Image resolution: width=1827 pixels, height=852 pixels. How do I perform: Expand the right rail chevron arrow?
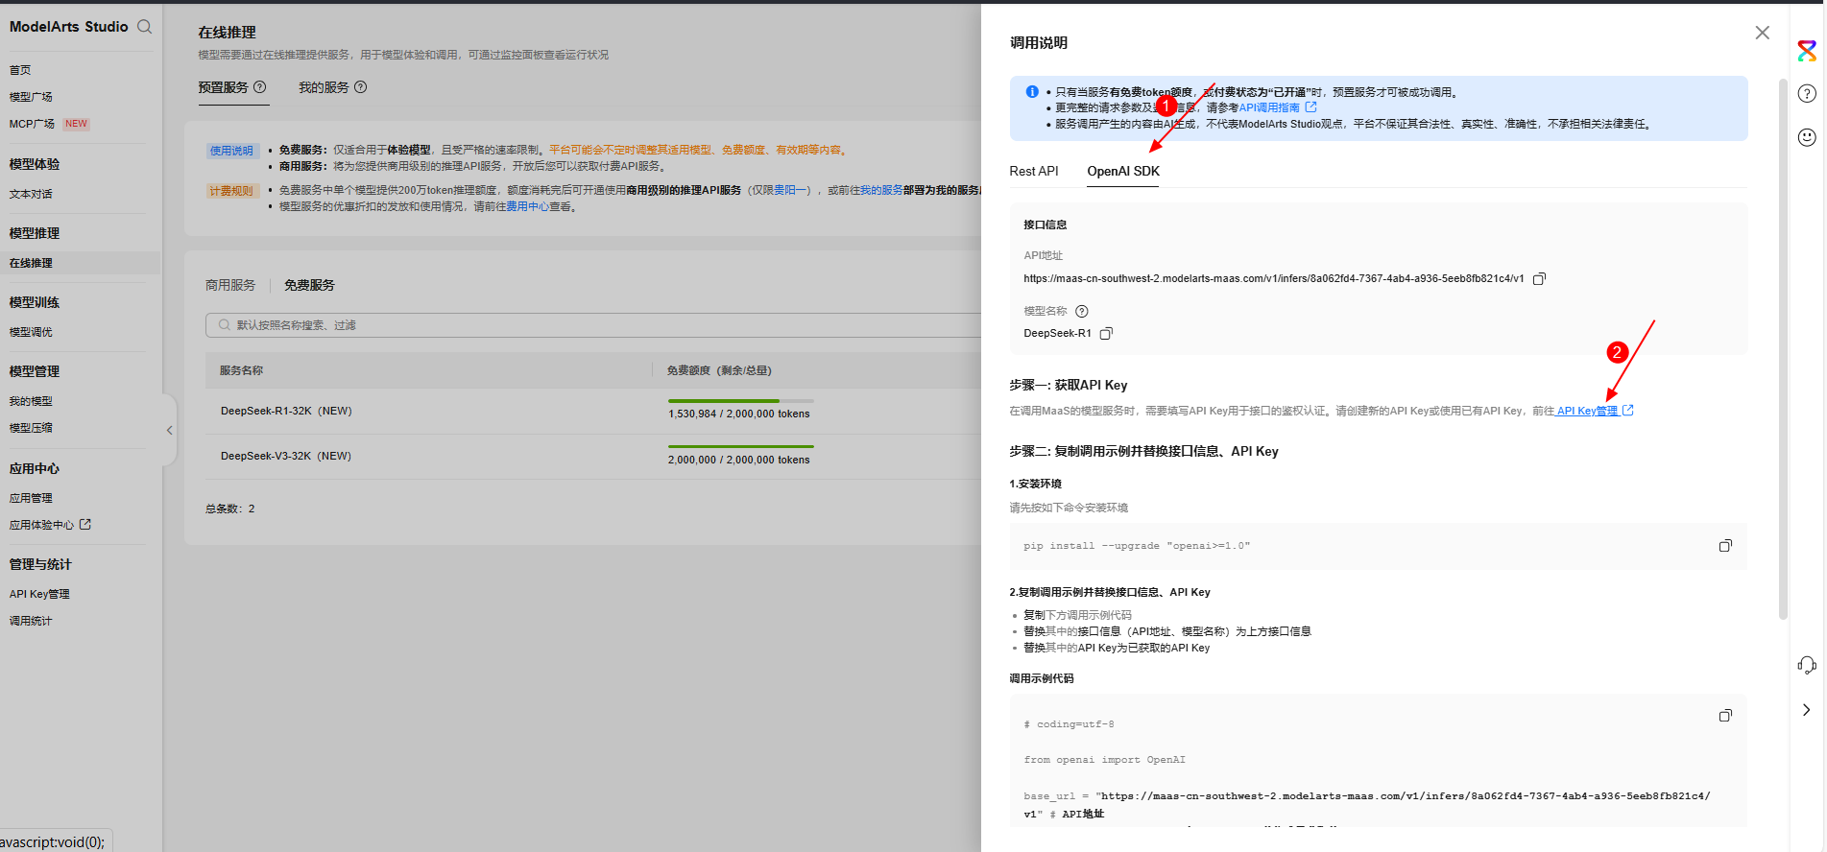pos(1806,710)
